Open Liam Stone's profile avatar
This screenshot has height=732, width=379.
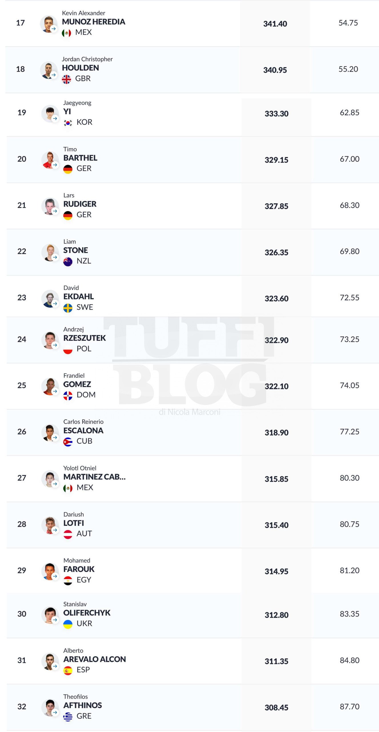pos(50,252)
